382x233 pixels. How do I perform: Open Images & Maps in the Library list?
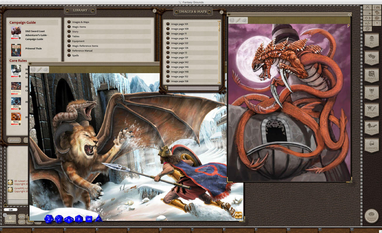point(109,22)
